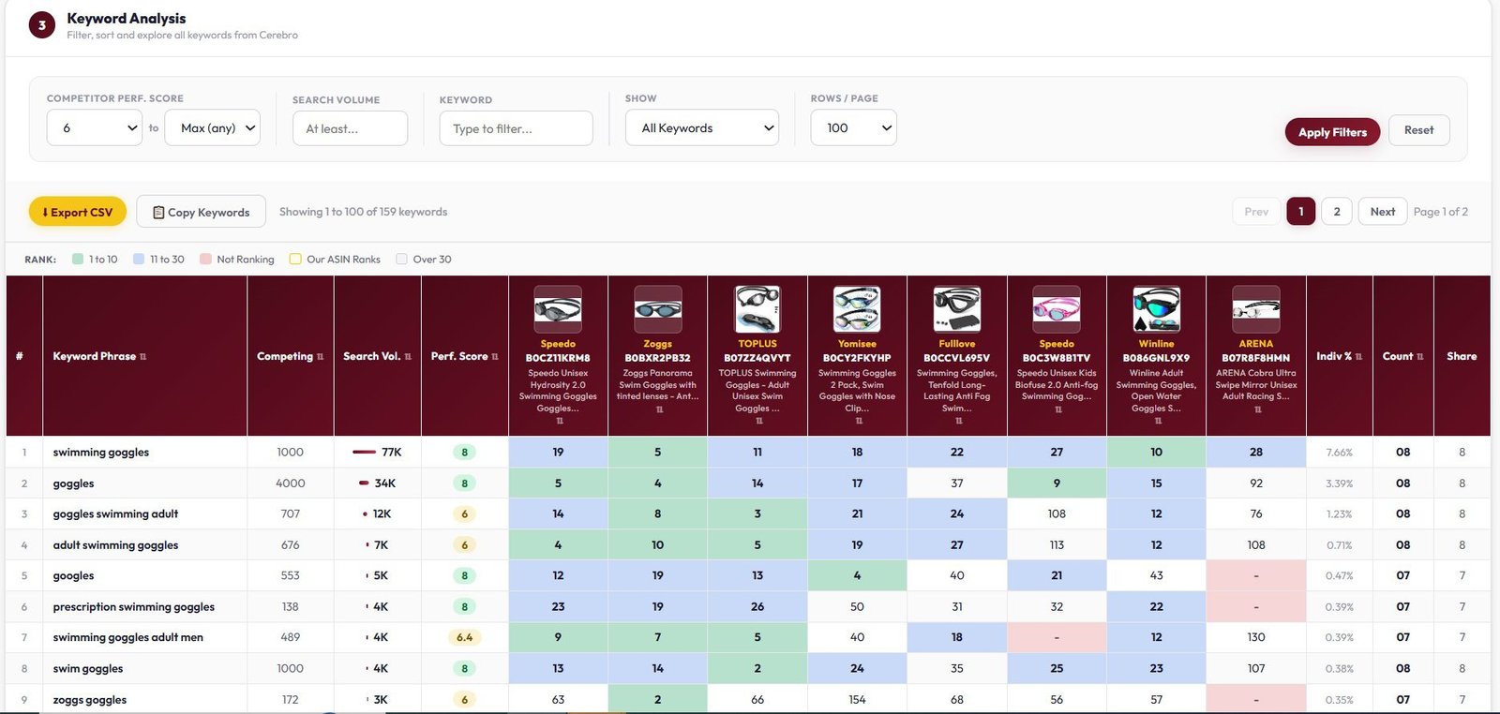Enable 'Over 30' rank checkbox

point(401,260)
